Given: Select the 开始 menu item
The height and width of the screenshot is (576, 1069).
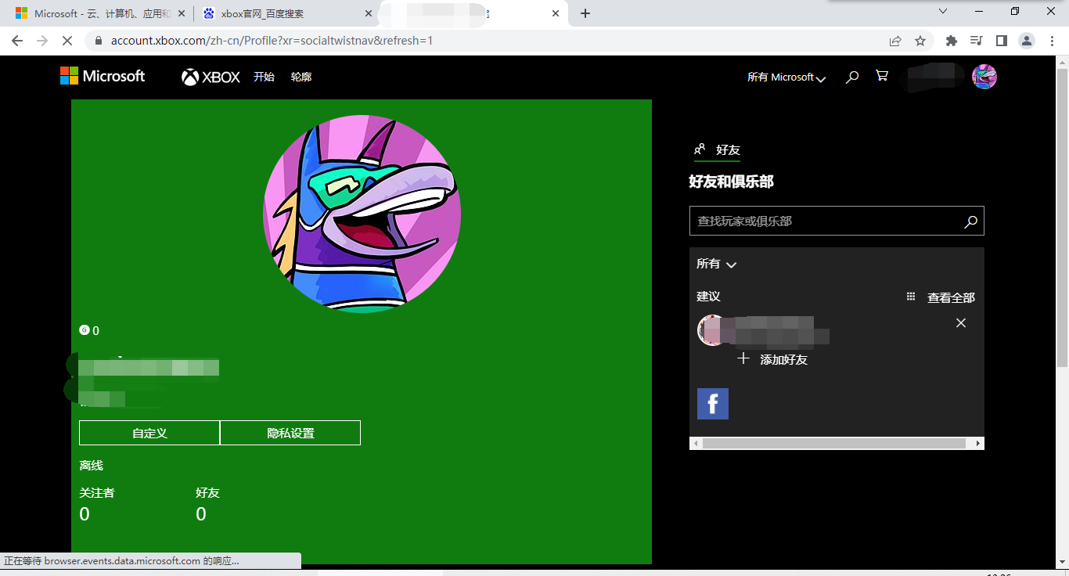Looking at the screenshot, I should pos(265,76).
